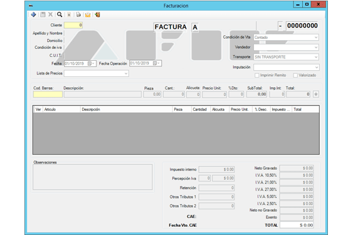Expand the Lista de Precios dropdown

126,73
